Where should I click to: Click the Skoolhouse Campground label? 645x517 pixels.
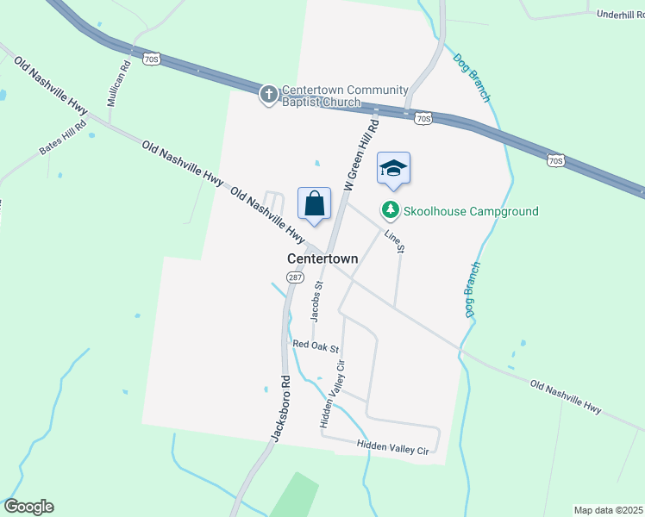click(471, 211)
